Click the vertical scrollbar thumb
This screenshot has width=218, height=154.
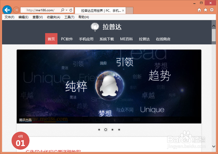pyautogui.click(x=214, y=35)
